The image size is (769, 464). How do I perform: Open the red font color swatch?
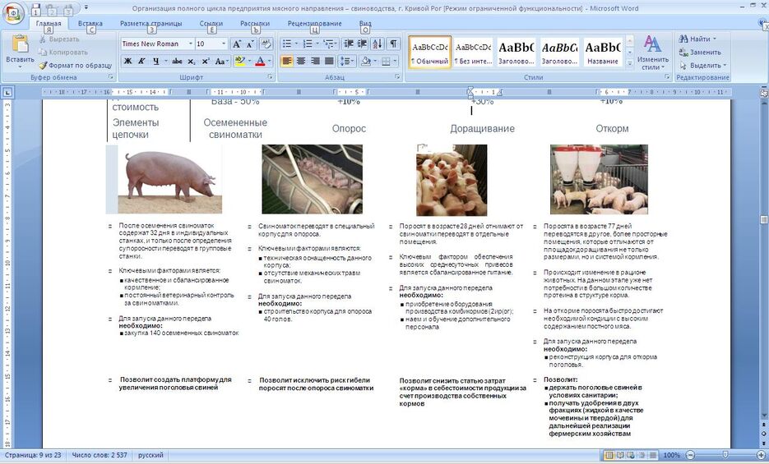click(260, 61)
